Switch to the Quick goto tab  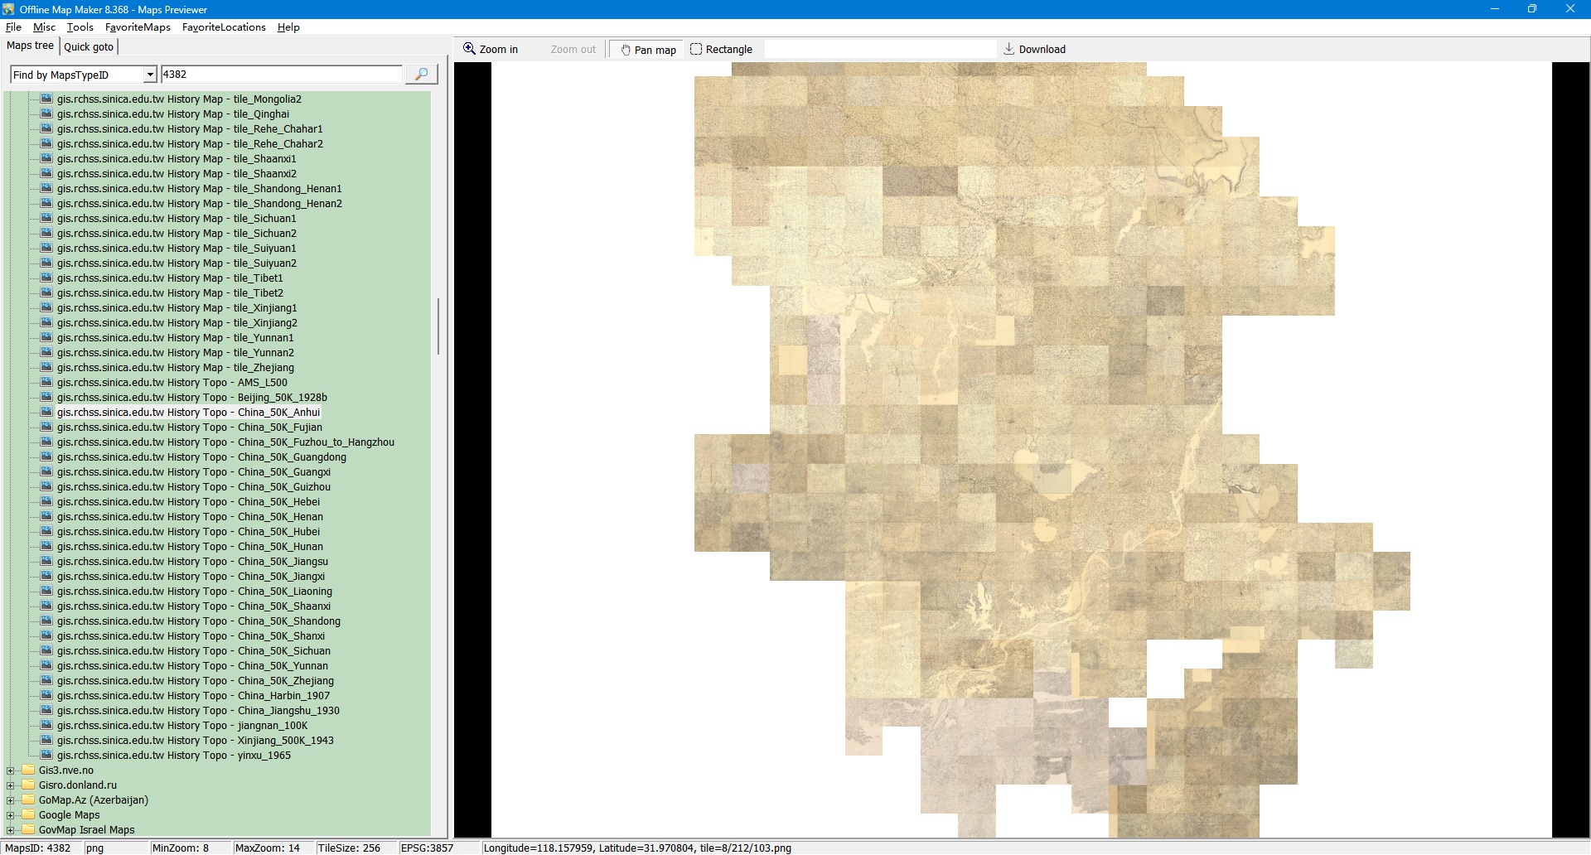pyautogui.click(x=89, y=47)
